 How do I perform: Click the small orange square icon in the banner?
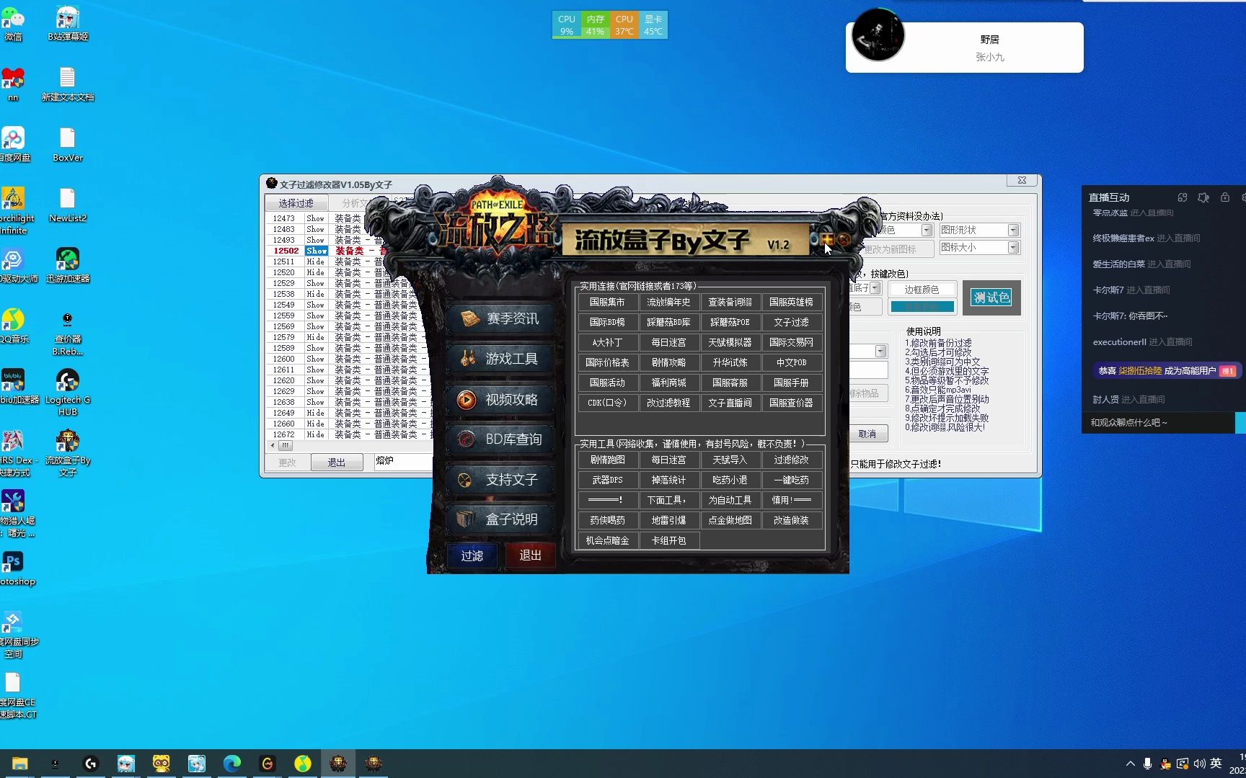(x=827, y=239)
